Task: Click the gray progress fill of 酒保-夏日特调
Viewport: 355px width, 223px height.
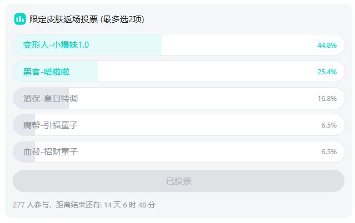Action: pyautogui.click(x=41, y=98)
